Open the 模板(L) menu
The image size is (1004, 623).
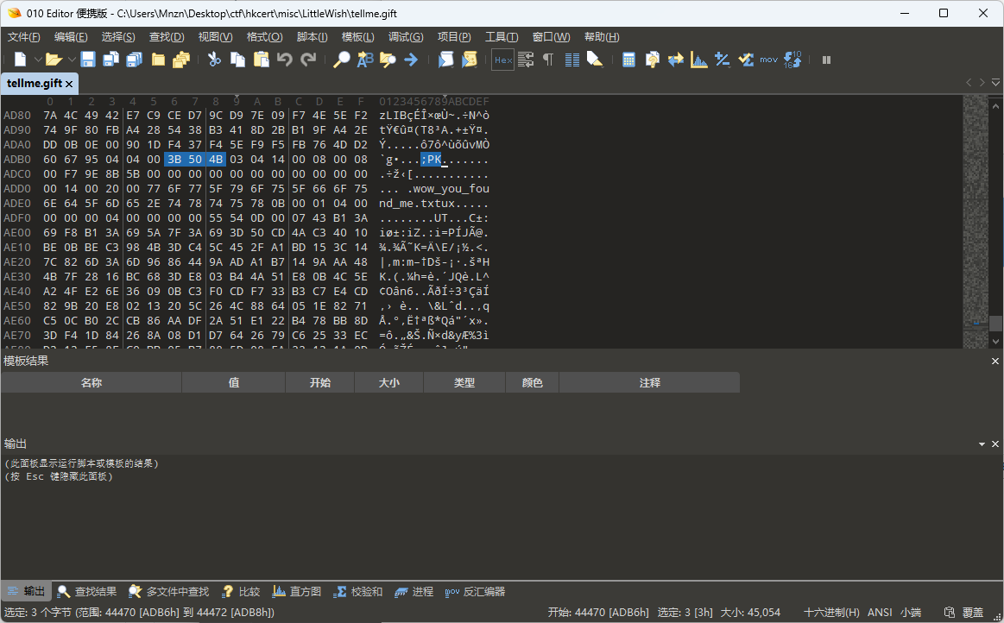357,36
